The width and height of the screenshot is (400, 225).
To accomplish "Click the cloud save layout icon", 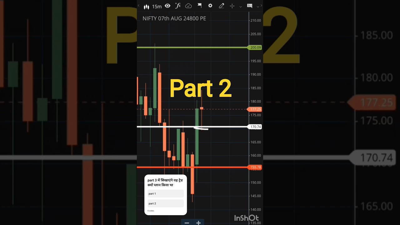I will pyautogui.click(x=188, y=6).
